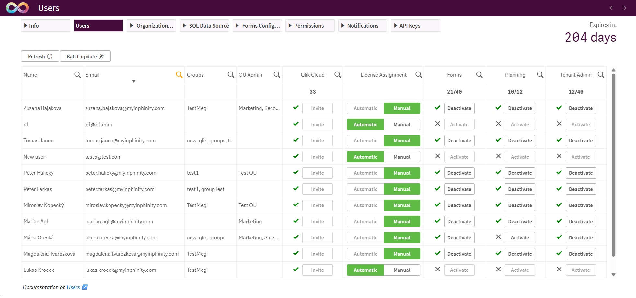Open Batch update
Image resolution: width=636 pixels, height=298 pixels.
[x=85, y=56]
